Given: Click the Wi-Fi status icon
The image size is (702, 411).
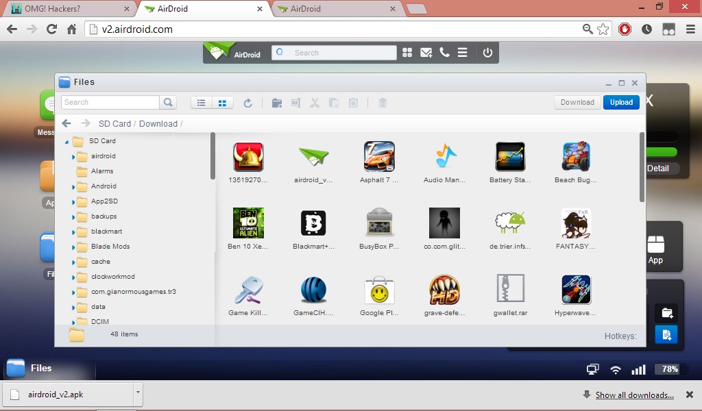Looking at the screenshot, I should [616, 369].
